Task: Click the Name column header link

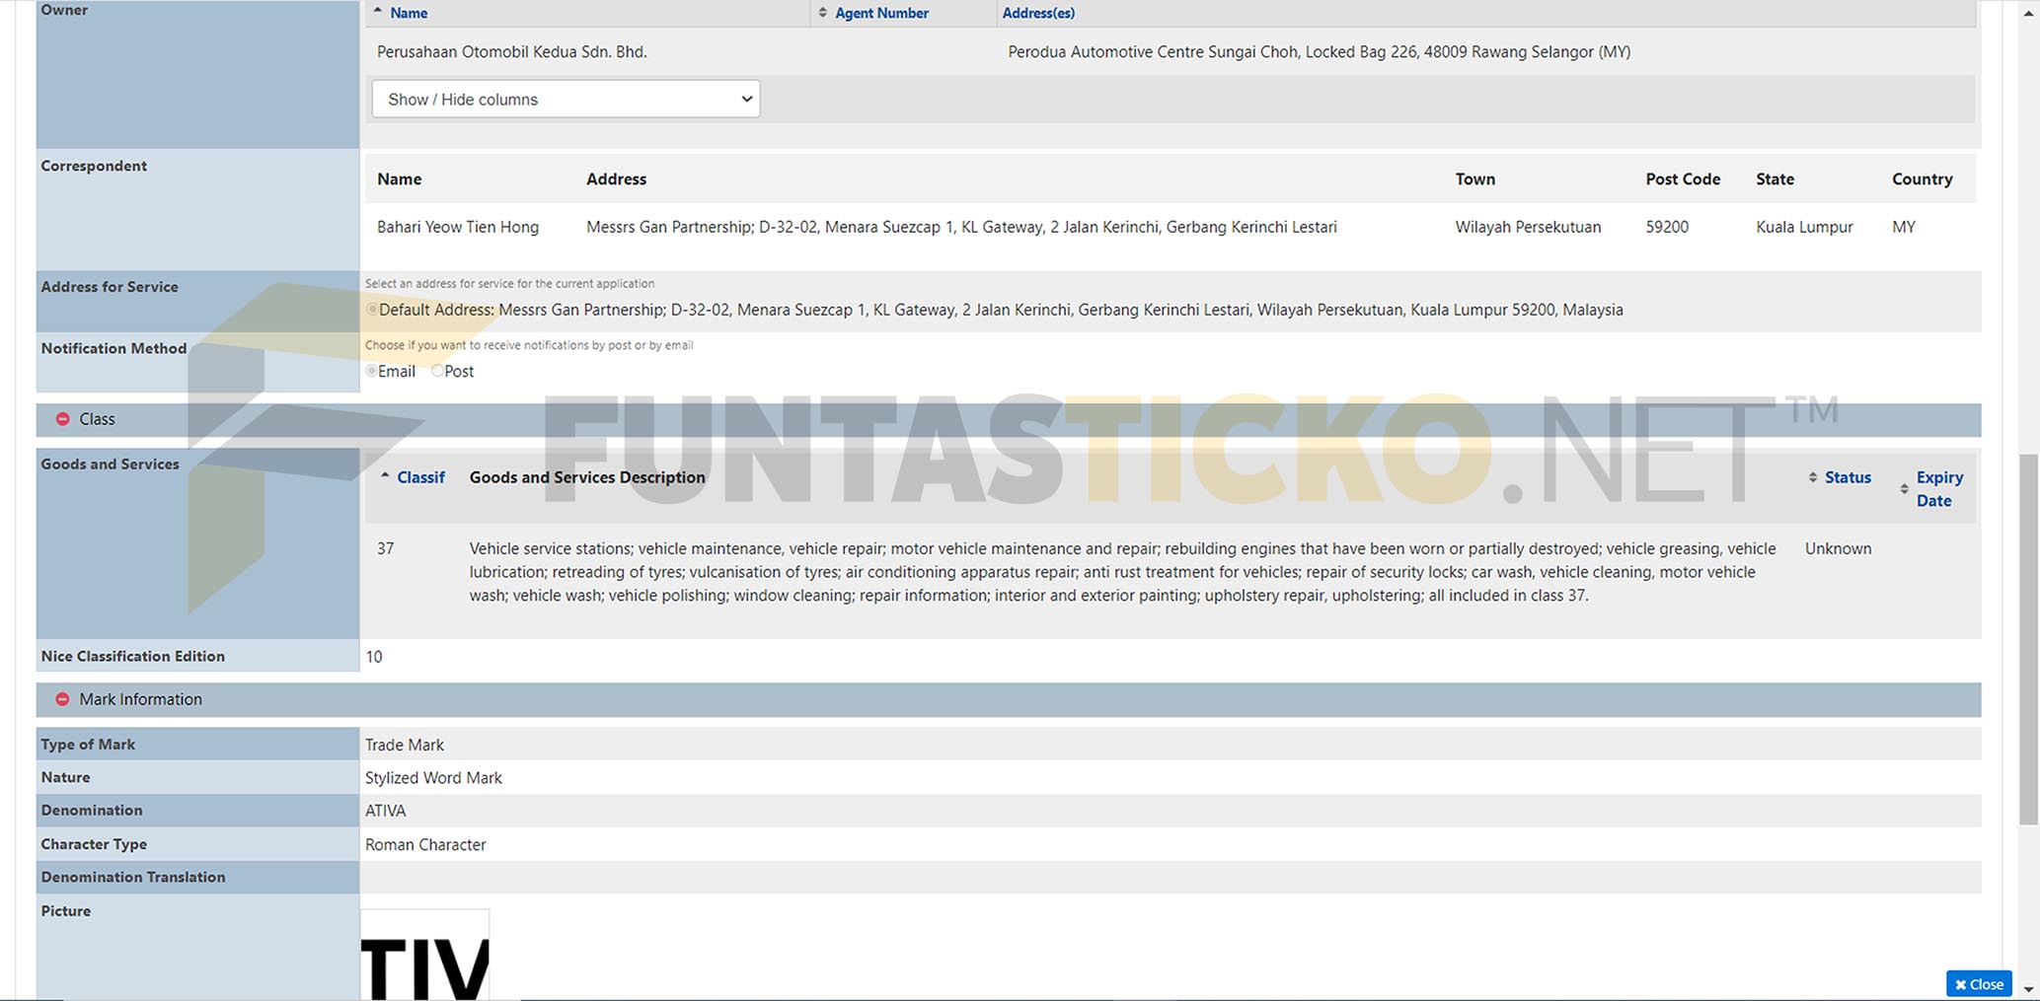Action: 409,13
